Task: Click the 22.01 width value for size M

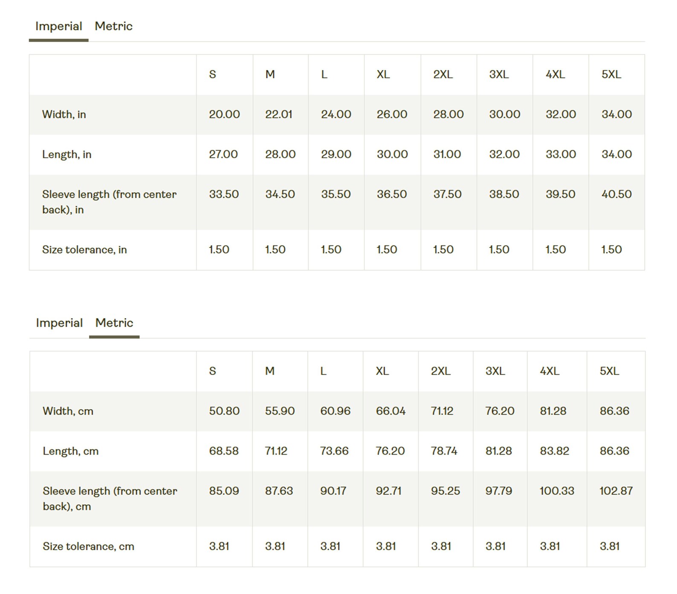Action: point(279,114)
